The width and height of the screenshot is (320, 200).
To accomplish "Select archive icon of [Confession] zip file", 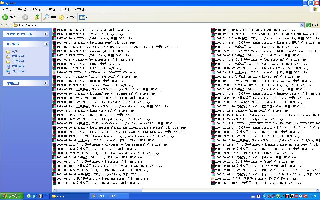I will (x=54, y=183).
